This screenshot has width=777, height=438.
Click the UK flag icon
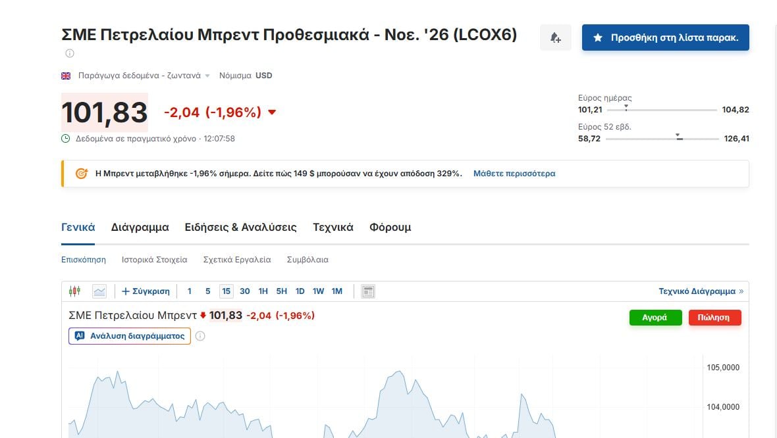coord(66,76)
